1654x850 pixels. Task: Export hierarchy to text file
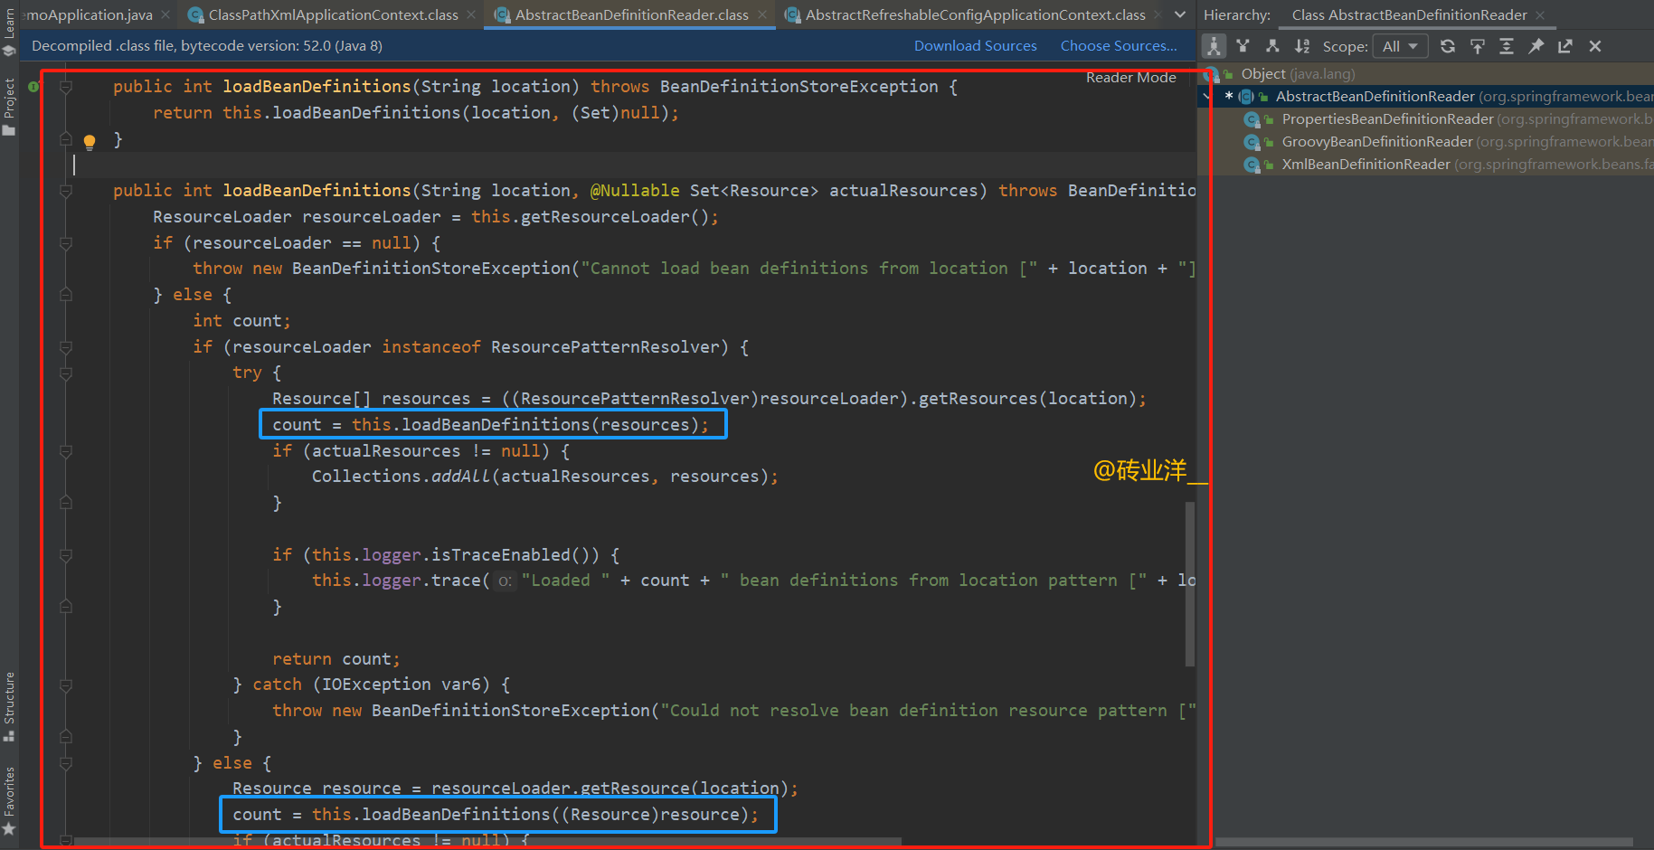[1565, 46]
